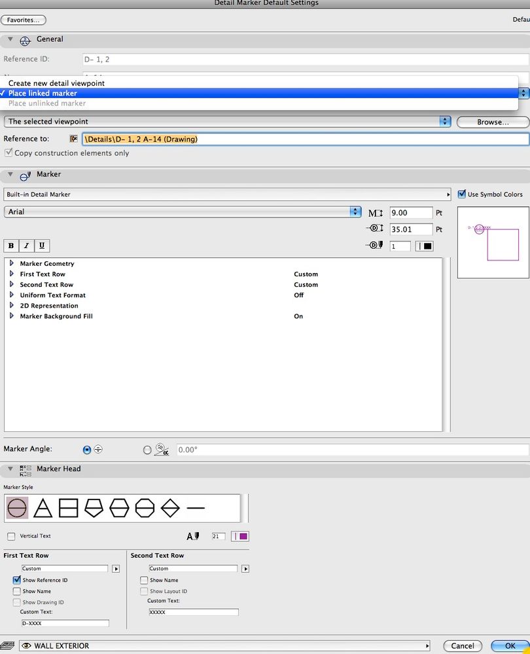
Task: Enable Show Name under First Text Row
Action: [16, 591]
